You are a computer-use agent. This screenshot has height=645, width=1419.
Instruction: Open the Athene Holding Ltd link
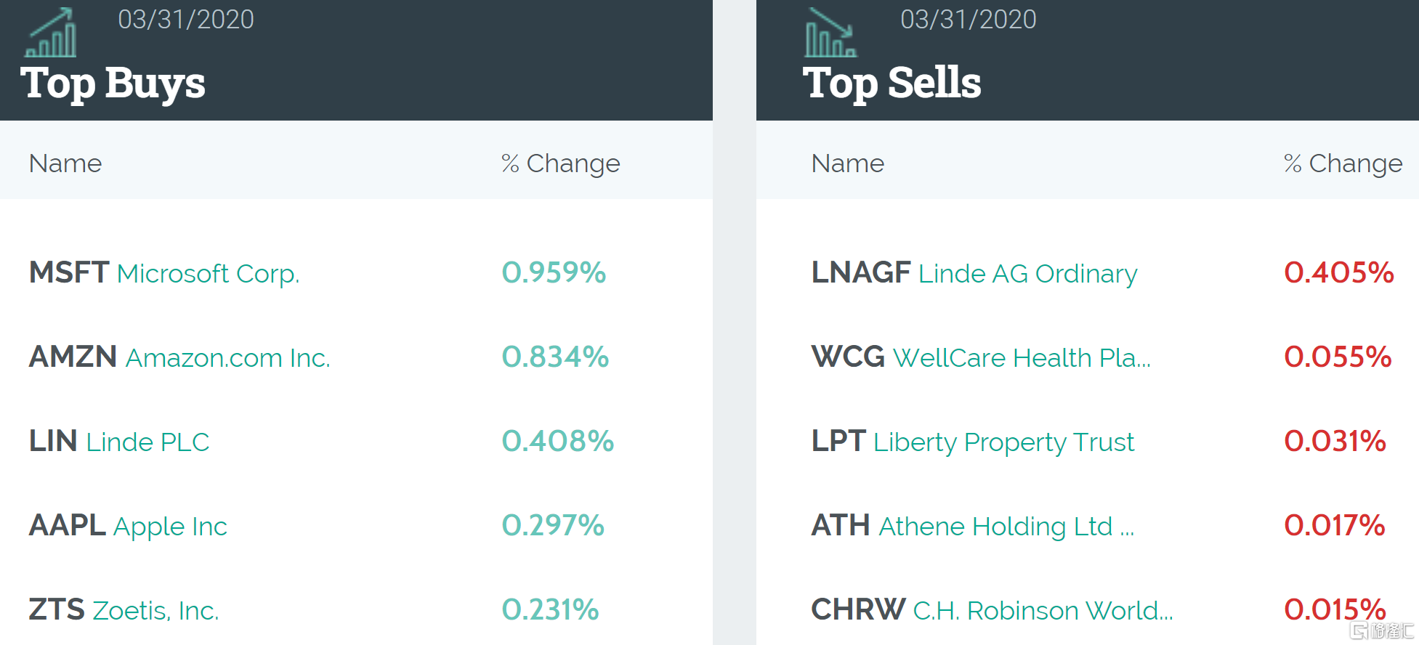(1006, 527)
